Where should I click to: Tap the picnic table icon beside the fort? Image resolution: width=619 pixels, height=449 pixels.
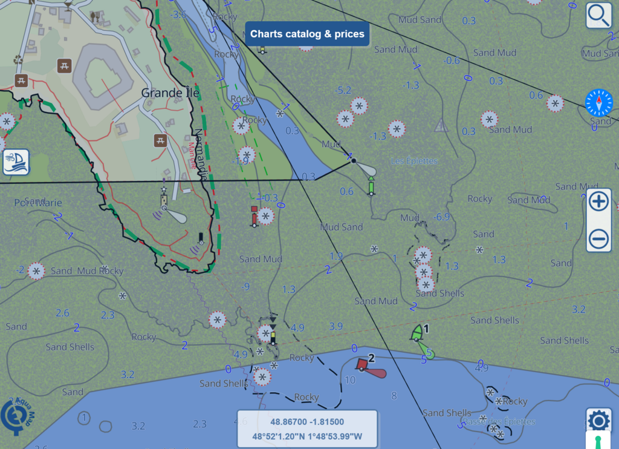click(64, 65)
